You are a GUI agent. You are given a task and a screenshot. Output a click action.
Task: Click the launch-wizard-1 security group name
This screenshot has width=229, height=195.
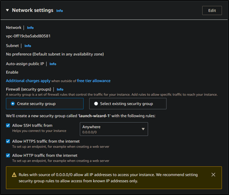(94, 116)
